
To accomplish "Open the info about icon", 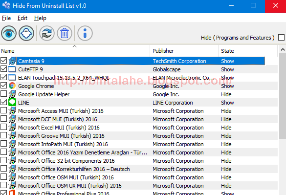I will click(85, 33).
